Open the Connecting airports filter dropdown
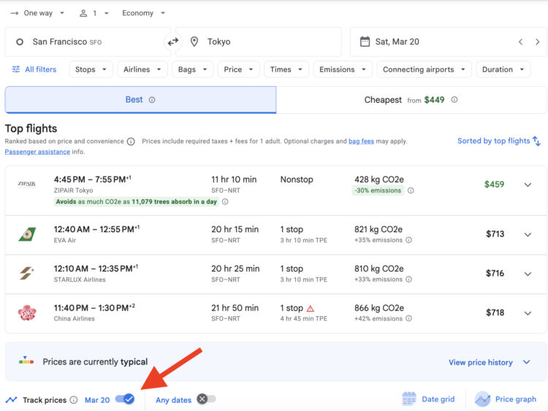The height and width of the screenshot is (411, 548). click(424, 69)
